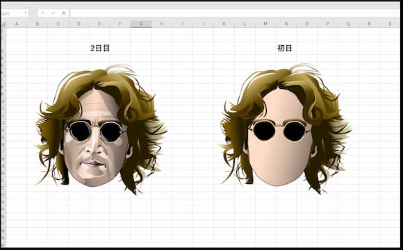
Task: Click the cancel entry X icon
Action: coord(42,12)
